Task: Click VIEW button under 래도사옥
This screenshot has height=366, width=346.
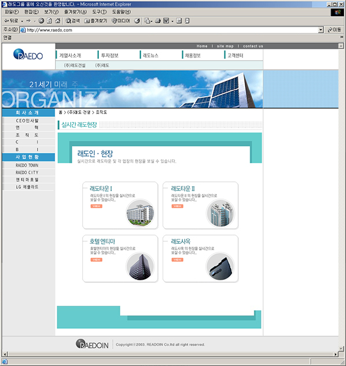Action: click(178, 259)
